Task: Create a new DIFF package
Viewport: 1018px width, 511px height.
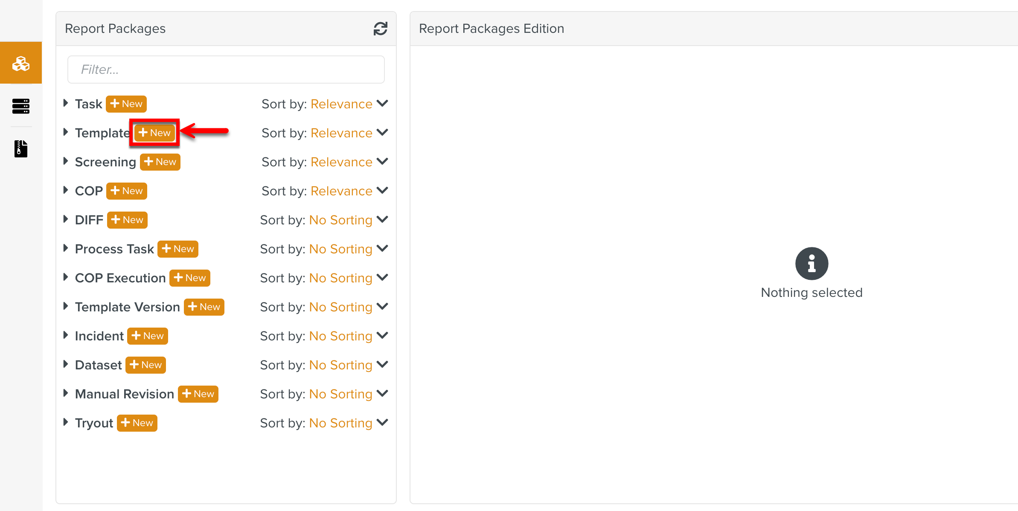Action: click(x=127, y=220)
